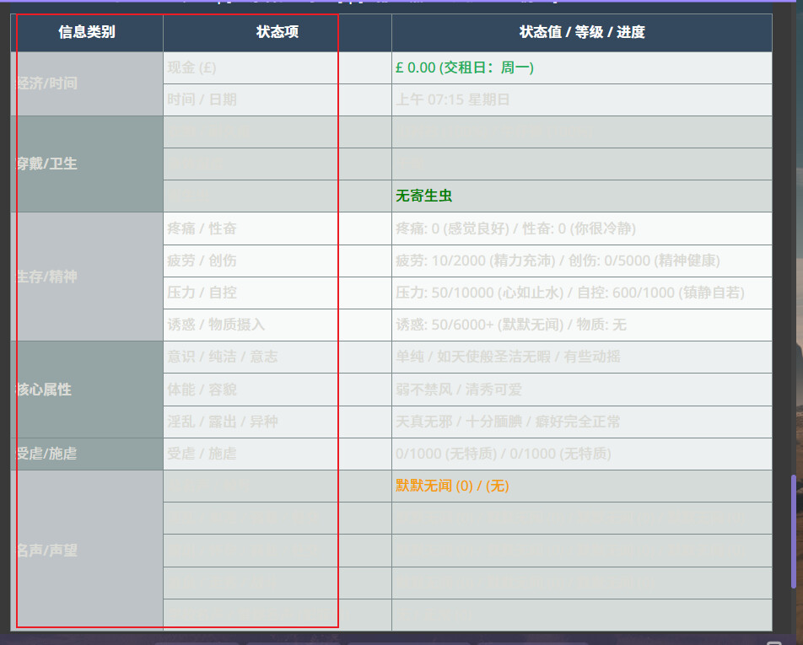Select the 穿戴/卫生 category cell
This screenshot has width=803, height=645.
point(87,164)
